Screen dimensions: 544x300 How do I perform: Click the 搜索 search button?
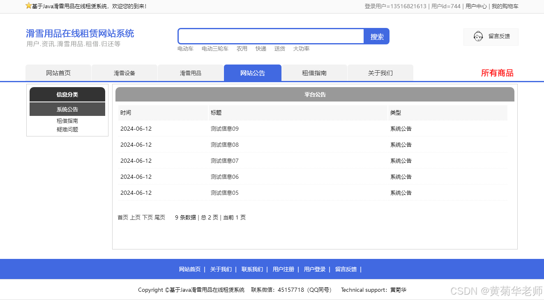pos(377,37)
